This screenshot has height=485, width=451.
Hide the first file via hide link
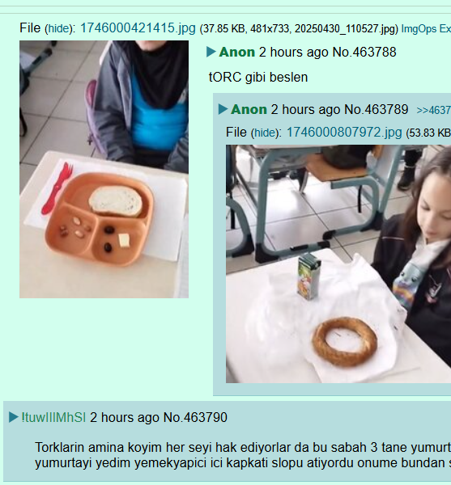[x=58, y=29]
